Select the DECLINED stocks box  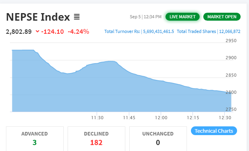pos(96,139)
